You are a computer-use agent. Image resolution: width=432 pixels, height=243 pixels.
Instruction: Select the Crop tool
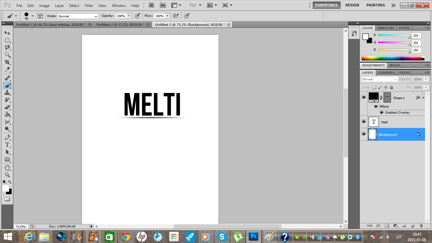tap(7, 62)
